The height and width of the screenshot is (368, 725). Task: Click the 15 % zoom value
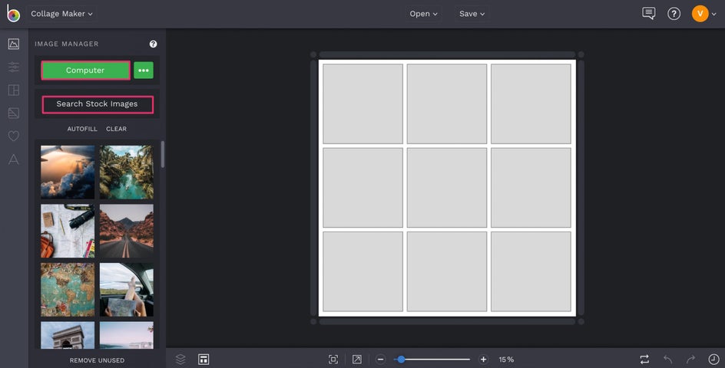coord(506,360)
